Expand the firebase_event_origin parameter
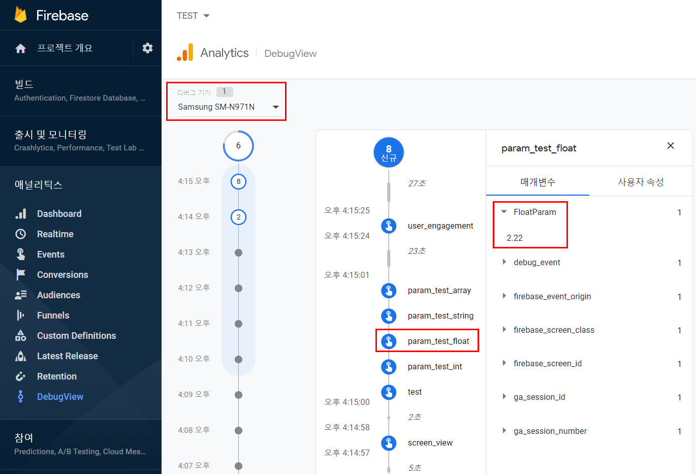696x474 pixels. pyautogui.click(x=504, y=296)
